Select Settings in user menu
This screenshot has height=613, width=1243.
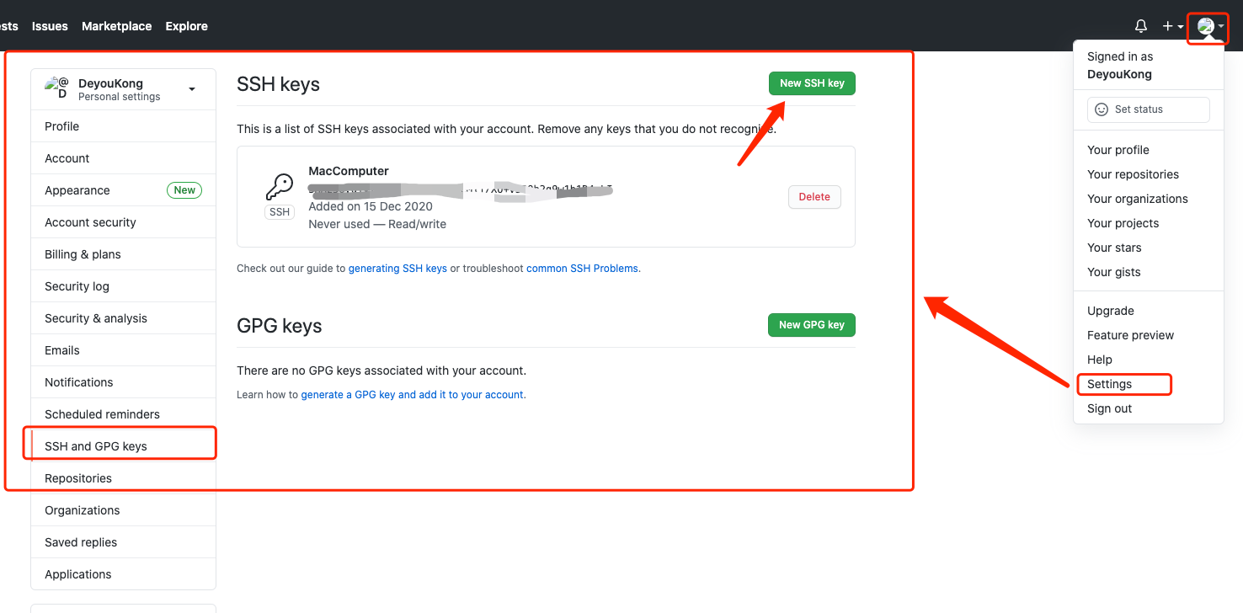coord(1148,384)
